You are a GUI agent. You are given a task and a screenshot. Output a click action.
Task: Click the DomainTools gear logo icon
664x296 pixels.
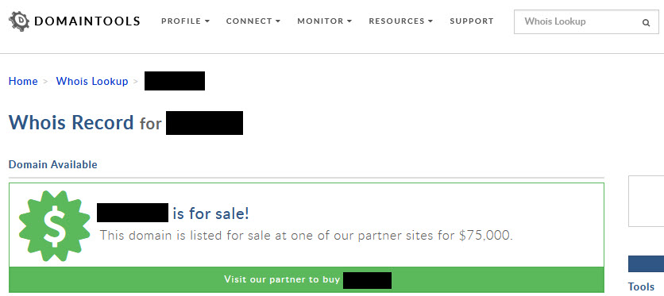(x=19, y=21)
